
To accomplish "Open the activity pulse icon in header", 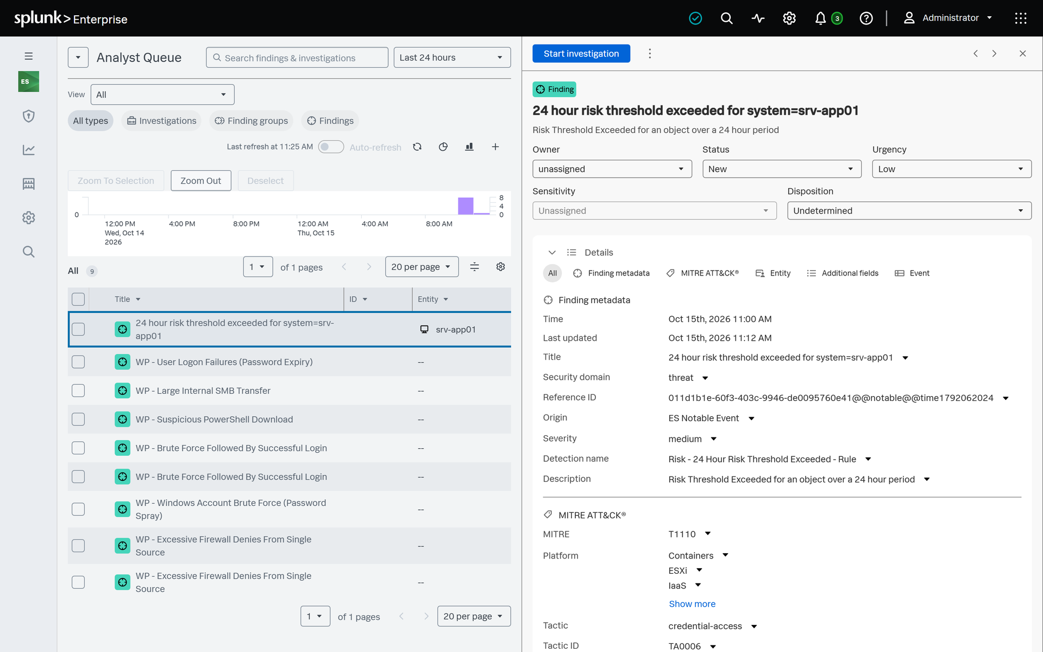I will 758,18.
